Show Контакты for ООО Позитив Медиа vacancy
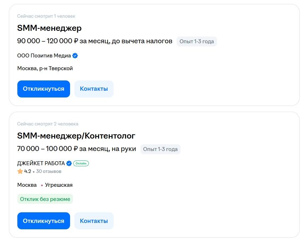This screenshot has height=241, width=304. coord(94,89)
